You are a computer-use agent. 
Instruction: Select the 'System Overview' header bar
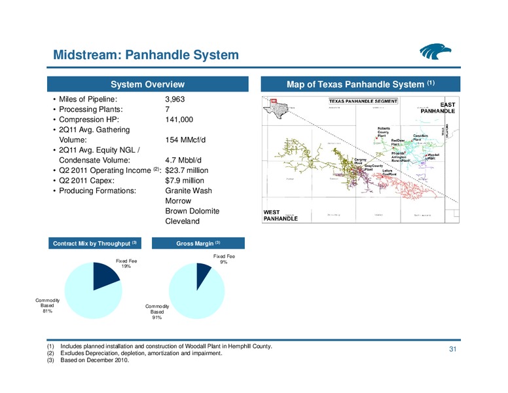click(x=148, y=84)
